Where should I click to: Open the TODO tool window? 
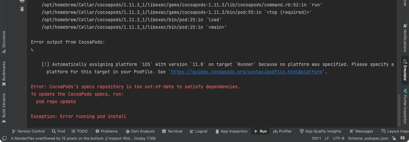(79, 131)
